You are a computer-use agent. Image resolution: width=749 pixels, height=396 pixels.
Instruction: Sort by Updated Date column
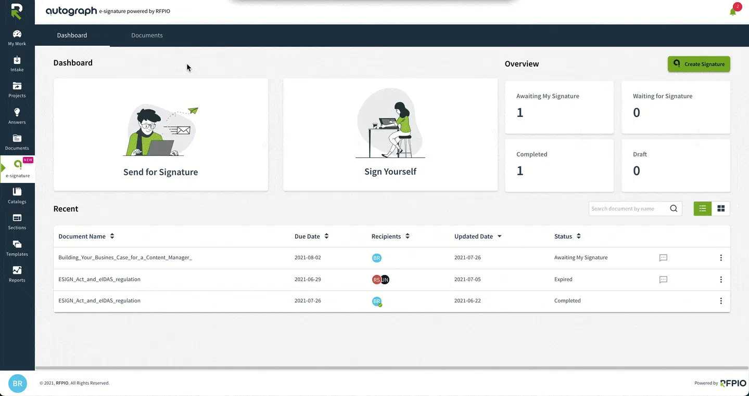click(x=478, y=236)
